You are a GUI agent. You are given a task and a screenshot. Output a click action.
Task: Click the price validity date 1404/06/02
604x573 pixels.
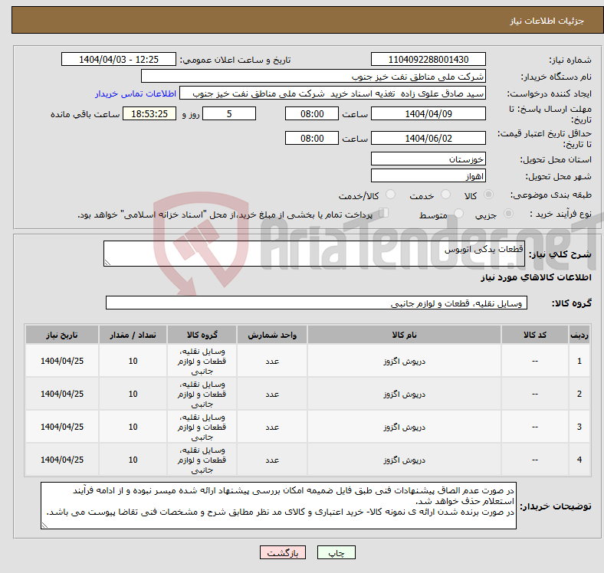pos(428,138)
